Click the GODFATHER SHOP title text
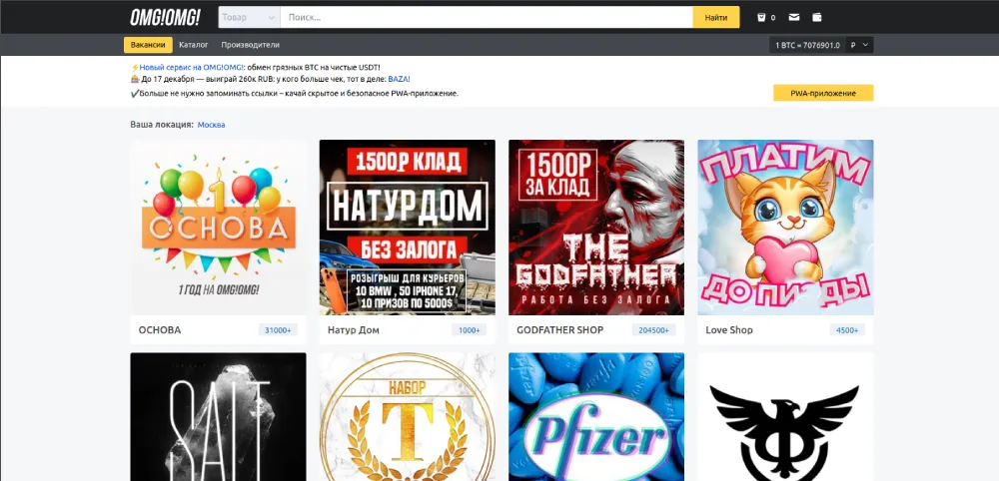 (559, 330)
